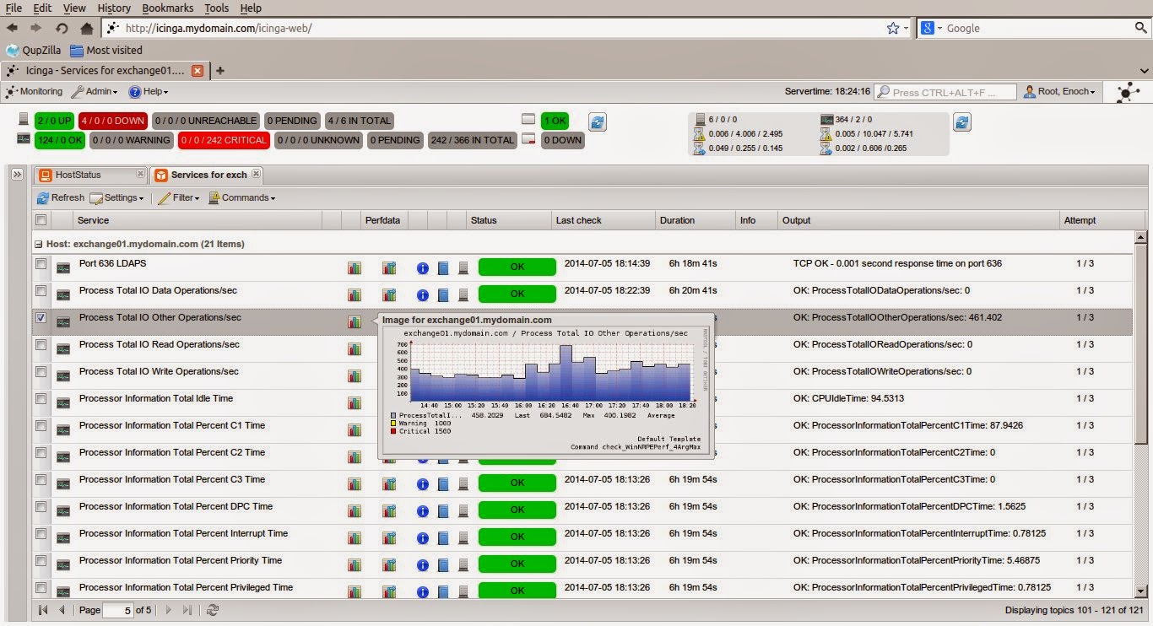
Task: Switch to the HostStatus tab
Action: point(90,175)
